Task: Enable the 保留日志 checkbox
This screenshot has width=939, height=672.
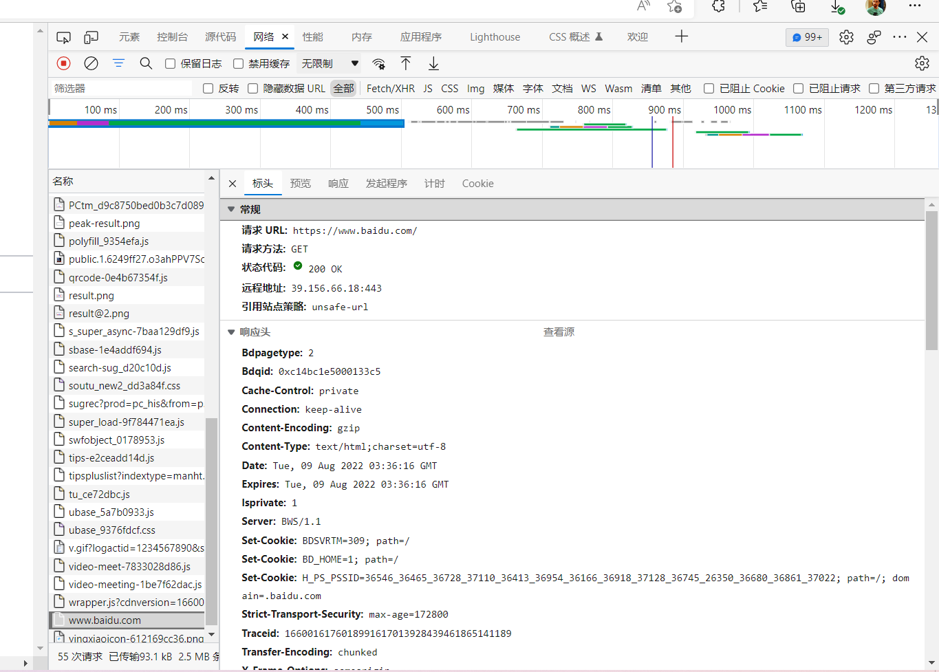Action: (x=171, y=64)
